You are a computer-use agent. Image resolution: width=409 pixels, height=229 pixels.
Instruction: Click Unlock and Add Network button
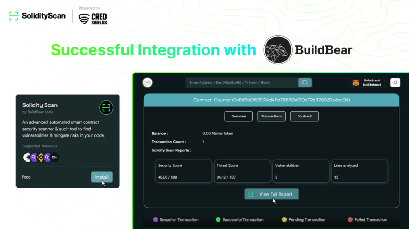click(373, 83)
